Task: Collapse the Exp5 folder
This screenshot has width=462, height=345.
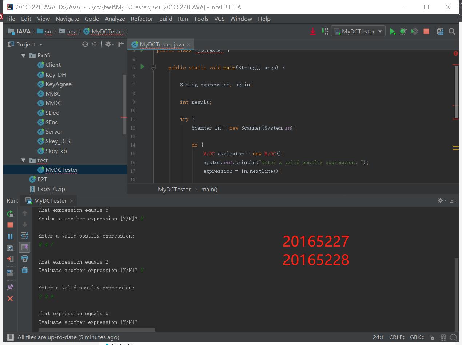Action: 23,56
